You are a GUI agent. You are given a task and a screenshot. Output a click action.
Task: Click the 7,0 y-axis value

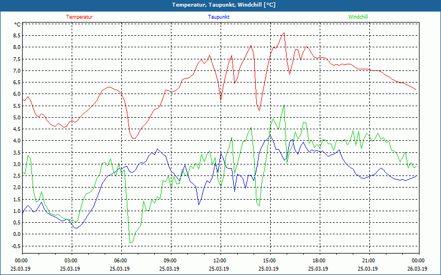(17, 70)
